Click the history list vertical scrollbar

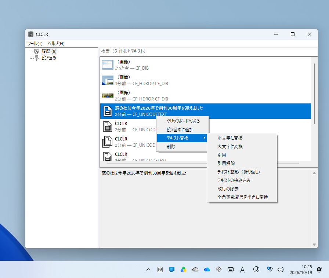click(314, 94)
